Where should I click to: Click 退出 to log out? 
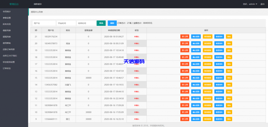(x=262, y=4)
